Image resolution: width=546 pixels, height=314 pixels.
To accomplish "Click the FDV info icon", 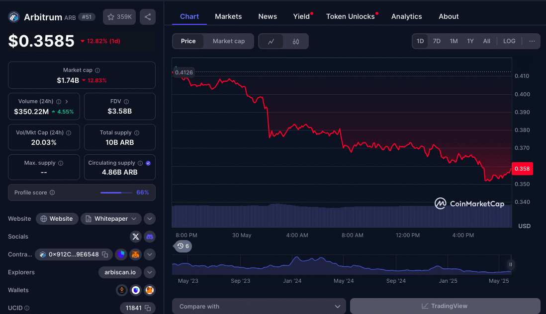I will [126, 101].
